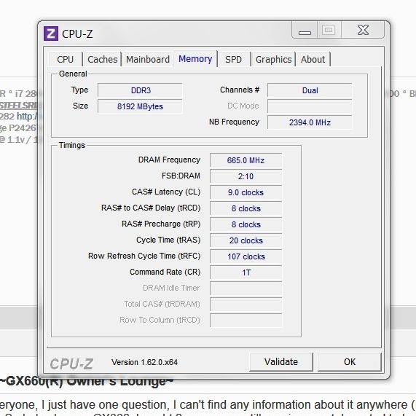
Task: Minimize the CPU-Z window
Action: click(x=305, y=30)
